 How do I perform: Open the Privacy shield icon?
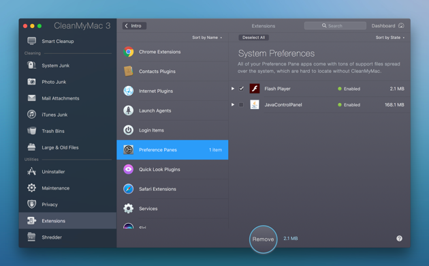tap(31, 204)
